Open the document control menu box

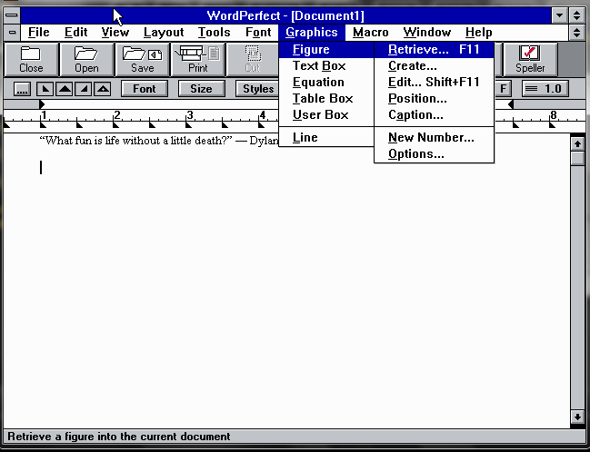pos(12,33)
